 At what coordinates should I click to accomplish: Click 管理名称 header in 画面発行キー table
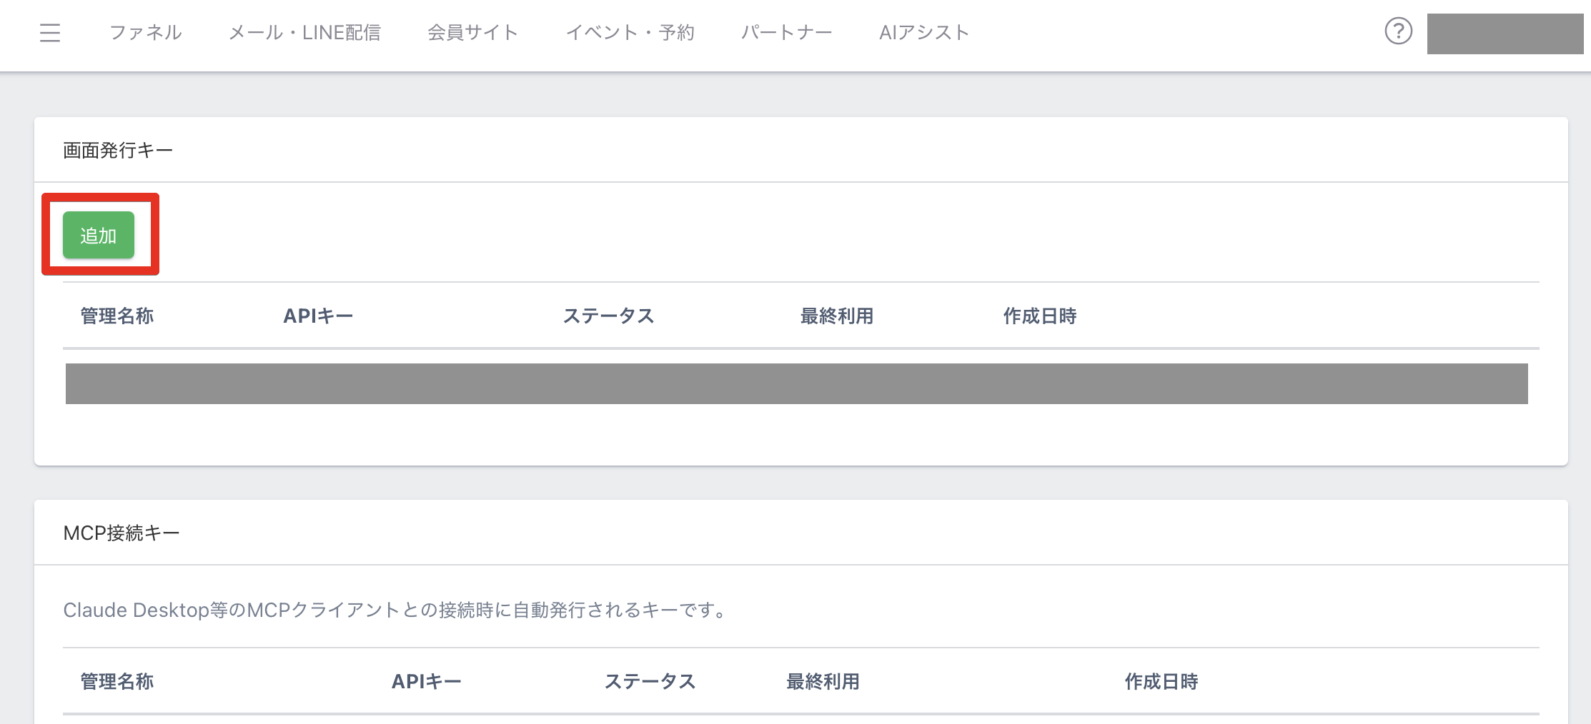click(x=117, y=316)
